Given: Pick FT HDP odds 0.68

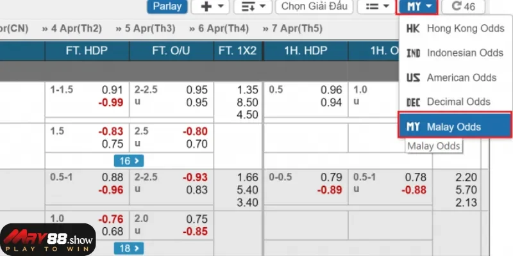Looking at the screenshot, I should click(x=112, y=232).
